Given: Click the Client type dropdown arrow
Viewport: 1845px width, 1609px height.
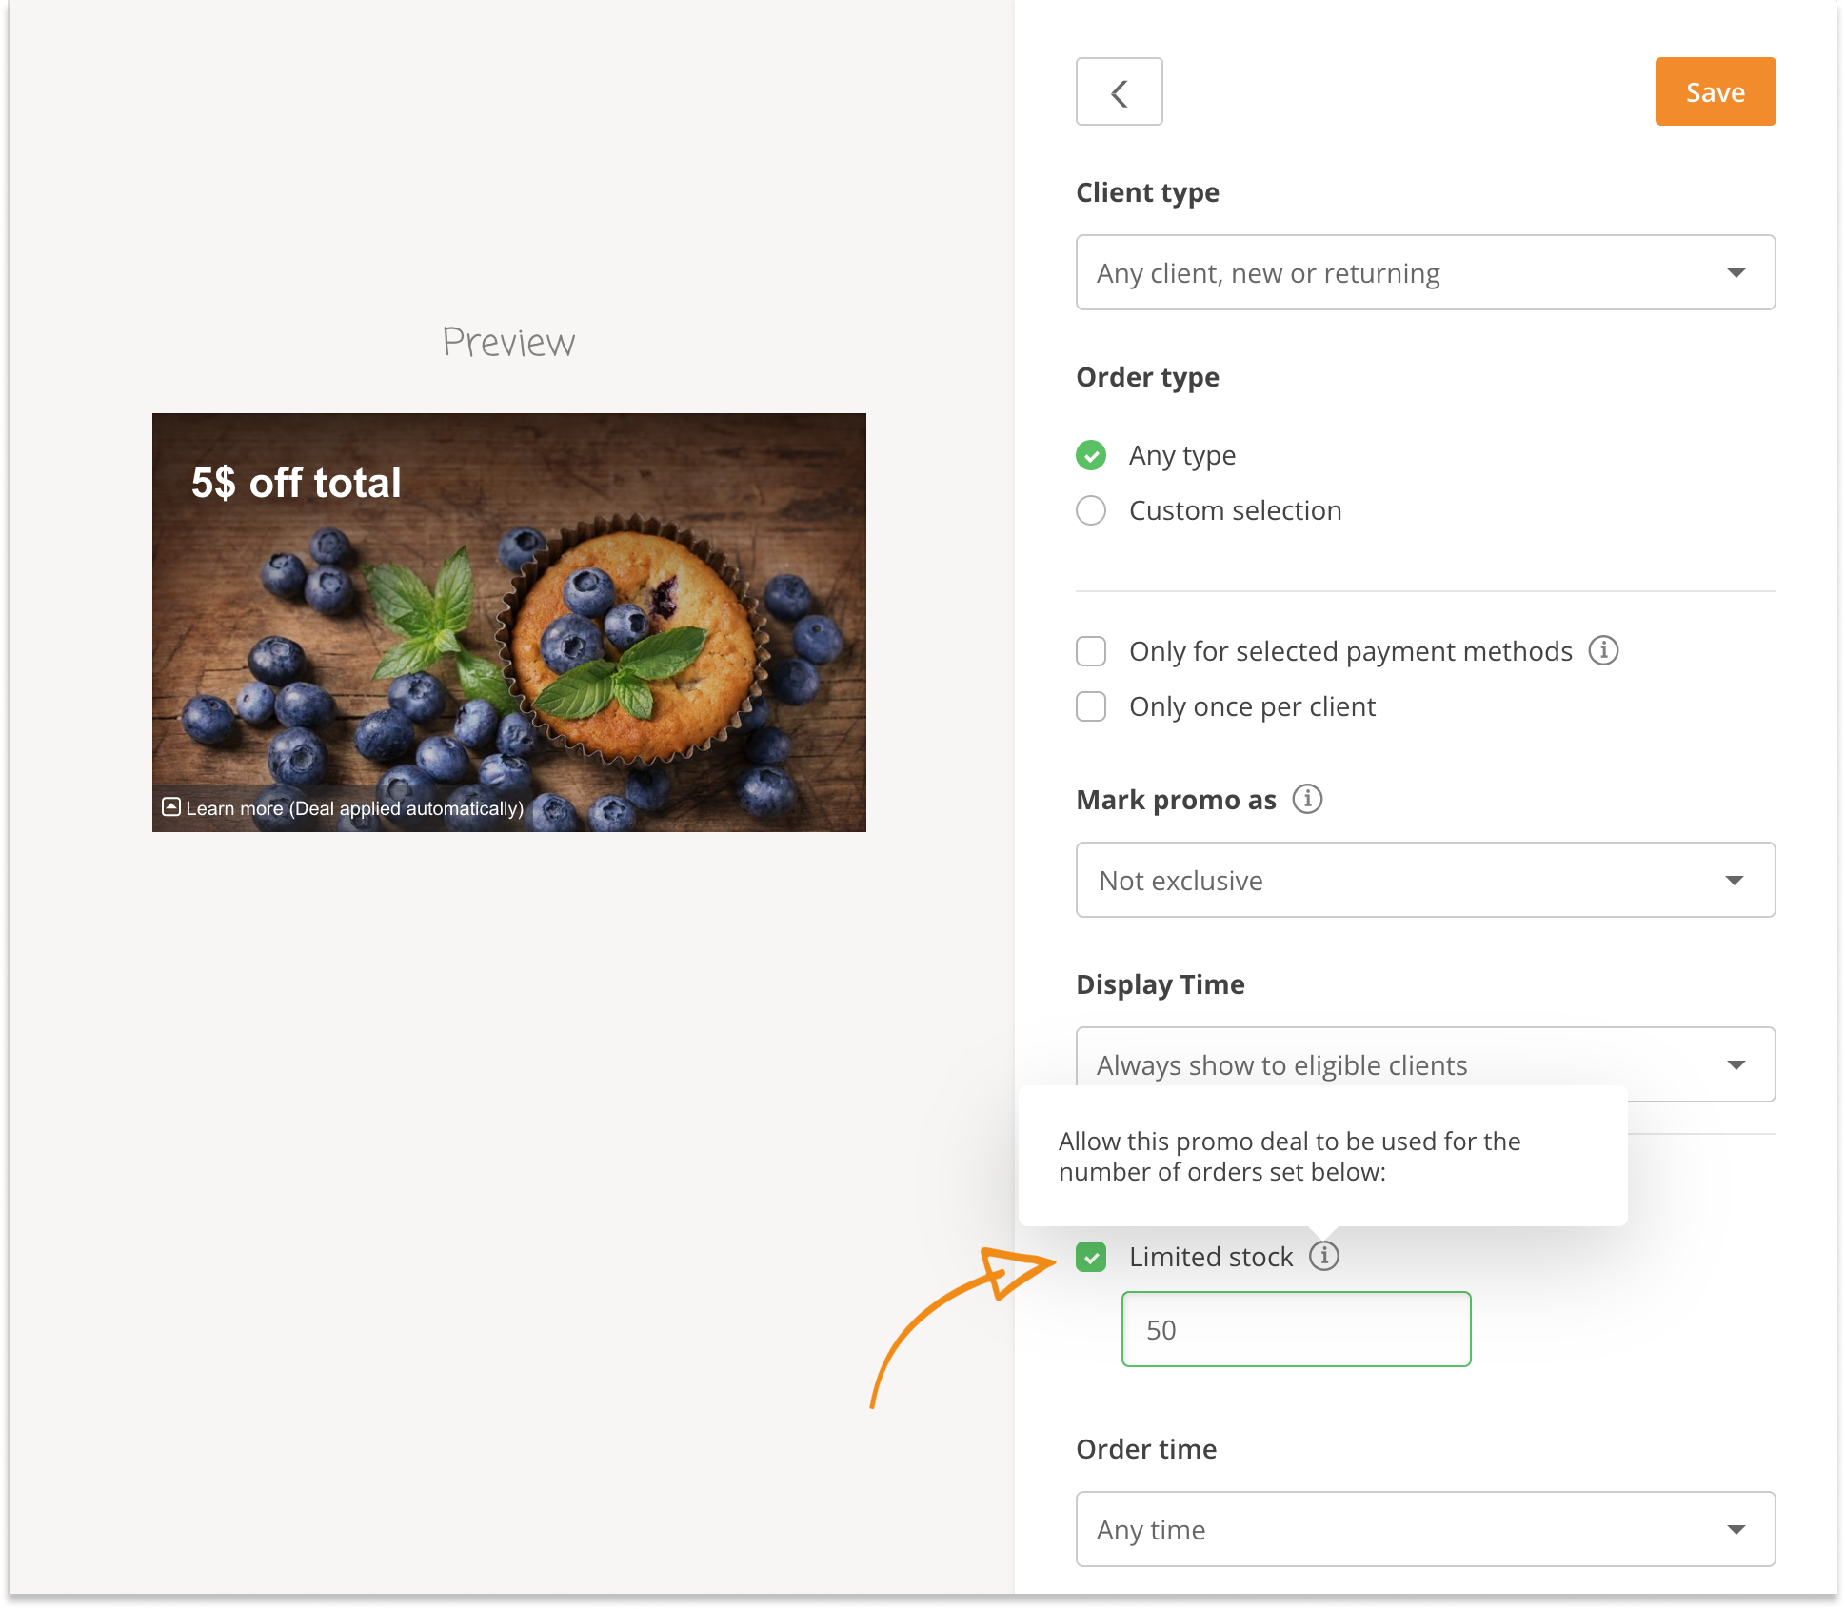Looking at the screenshot, I should click(1736, 273).
